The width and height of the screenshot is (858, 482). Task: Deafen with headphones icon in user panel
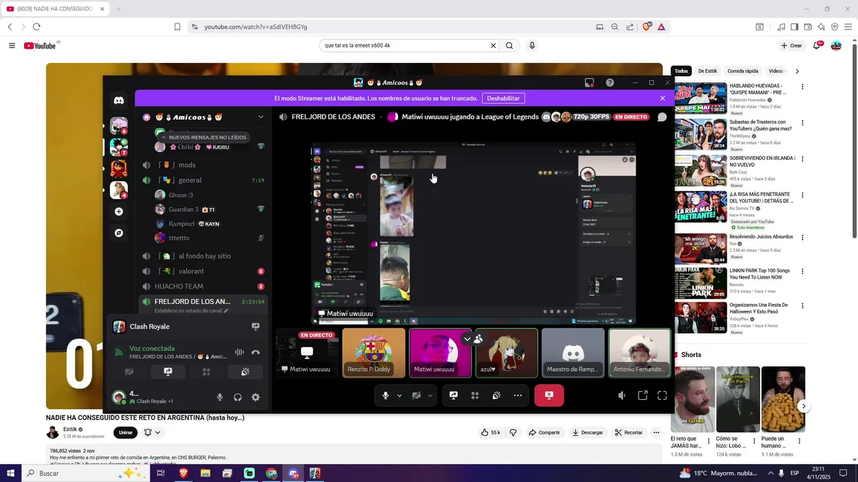pyautogui.click(x=237, y=397)
